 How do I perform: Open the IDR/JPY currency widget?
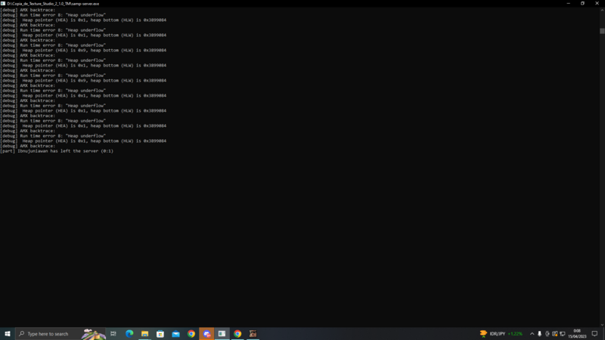pos(501,334)
